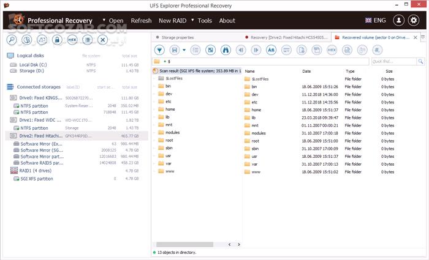Expand the usr folder in tree pane

coord(154,155)
